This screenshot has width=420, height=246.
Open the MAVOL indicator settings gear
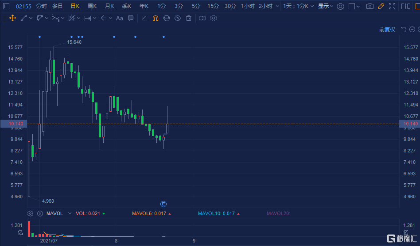point(30,213)
